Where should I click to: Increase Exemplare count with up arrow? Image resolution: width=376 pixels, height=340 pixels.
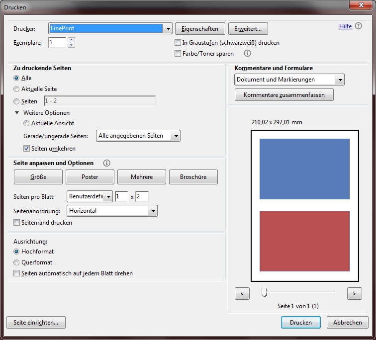[x=71, y=40]
